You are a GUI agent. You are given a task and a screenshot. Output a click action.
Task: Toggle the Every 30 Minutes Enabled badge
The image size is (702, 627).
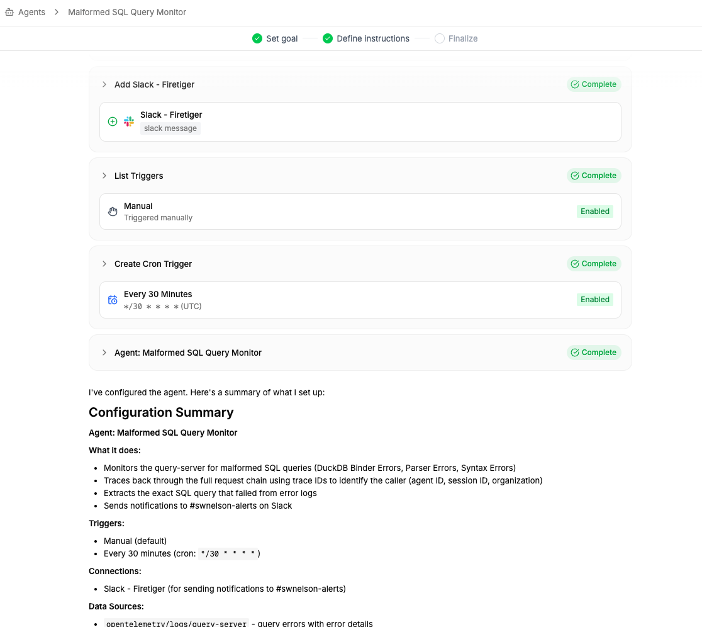tap(594, 300)
